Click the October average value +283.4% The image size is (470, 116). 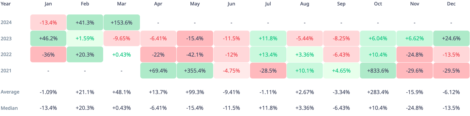[x=378, y=92]
